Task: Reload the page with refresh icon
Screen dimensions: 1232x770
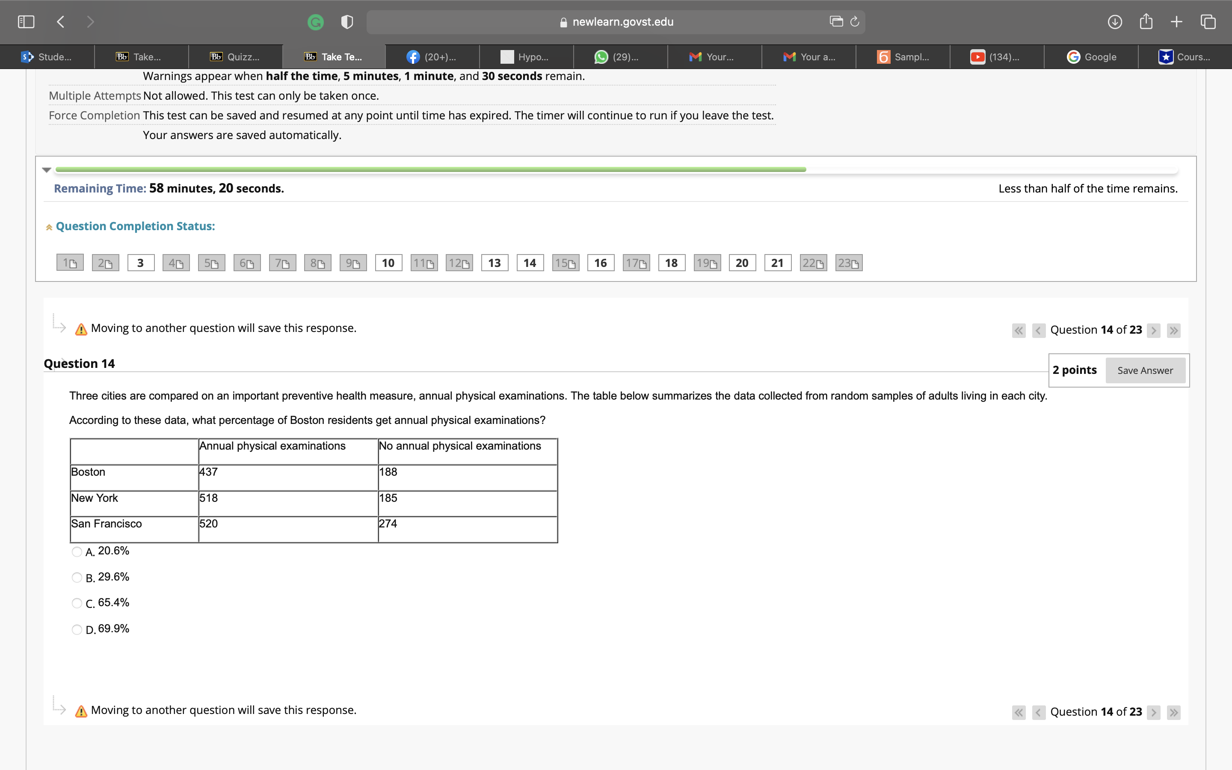Action: coord(855,21)
